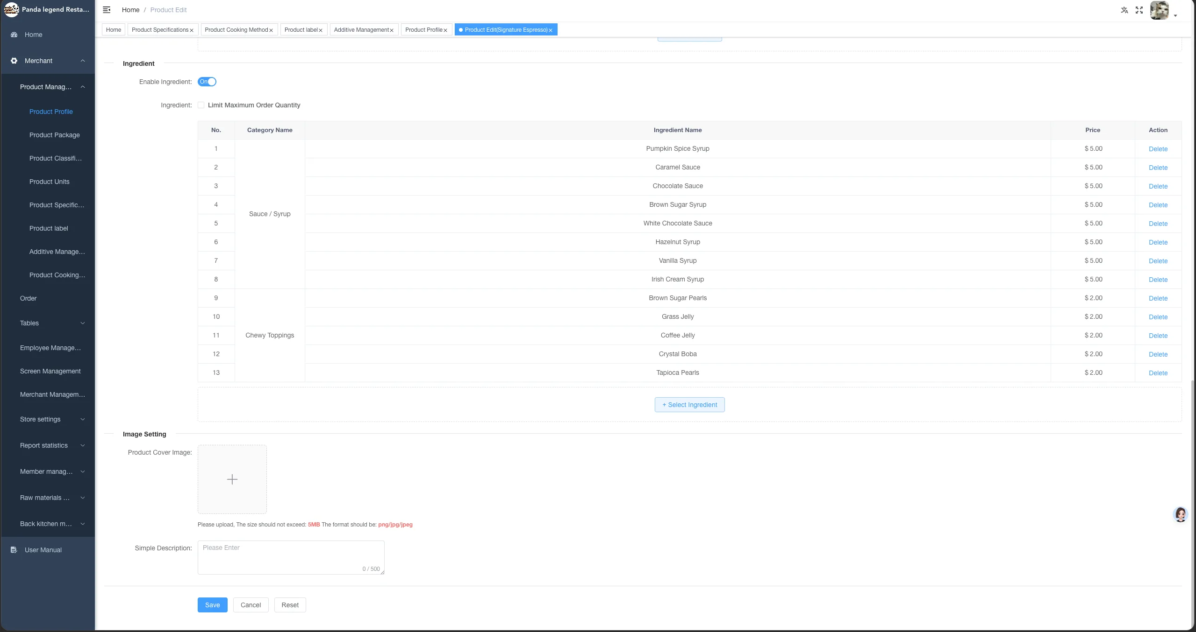Delete Pumpkin Spice Syrup ingredient
Screen dimensions: 1196x632
click(1158, 149)
